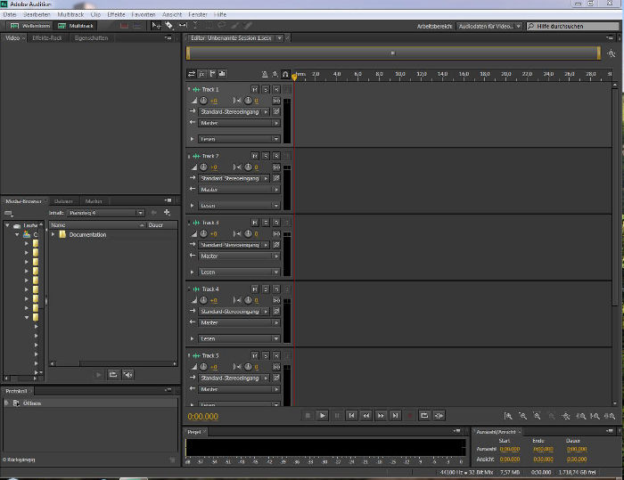Show the effects (fx) section
The height and width of the screenshot is (480, 624).
pos(201,74)
